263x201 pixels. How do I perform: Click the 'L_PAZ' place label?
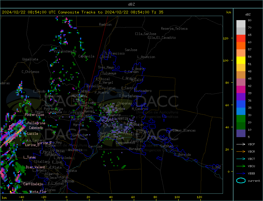click(217, 167)
